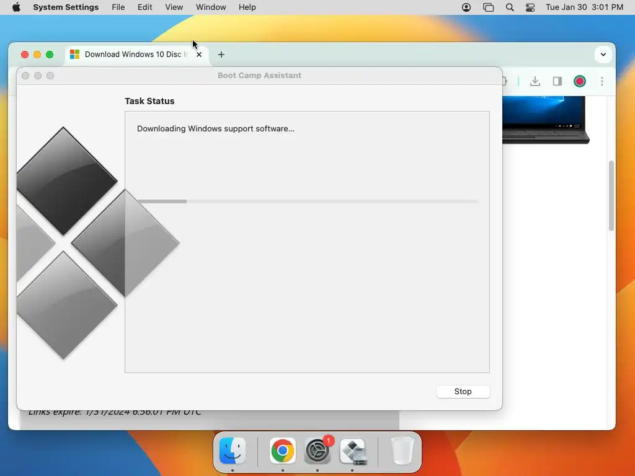Click the Task Status heading
This screenshot has width=635, height=476.
[149, 101]
